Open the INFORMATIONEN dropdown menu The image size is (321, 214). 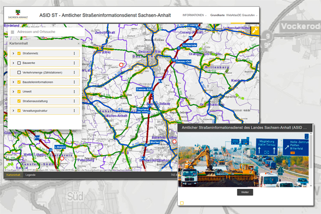point(194,15)
